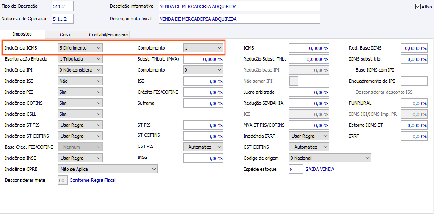
Task: Click the Espécie estoque input box
Action: (x=296, y=169)
